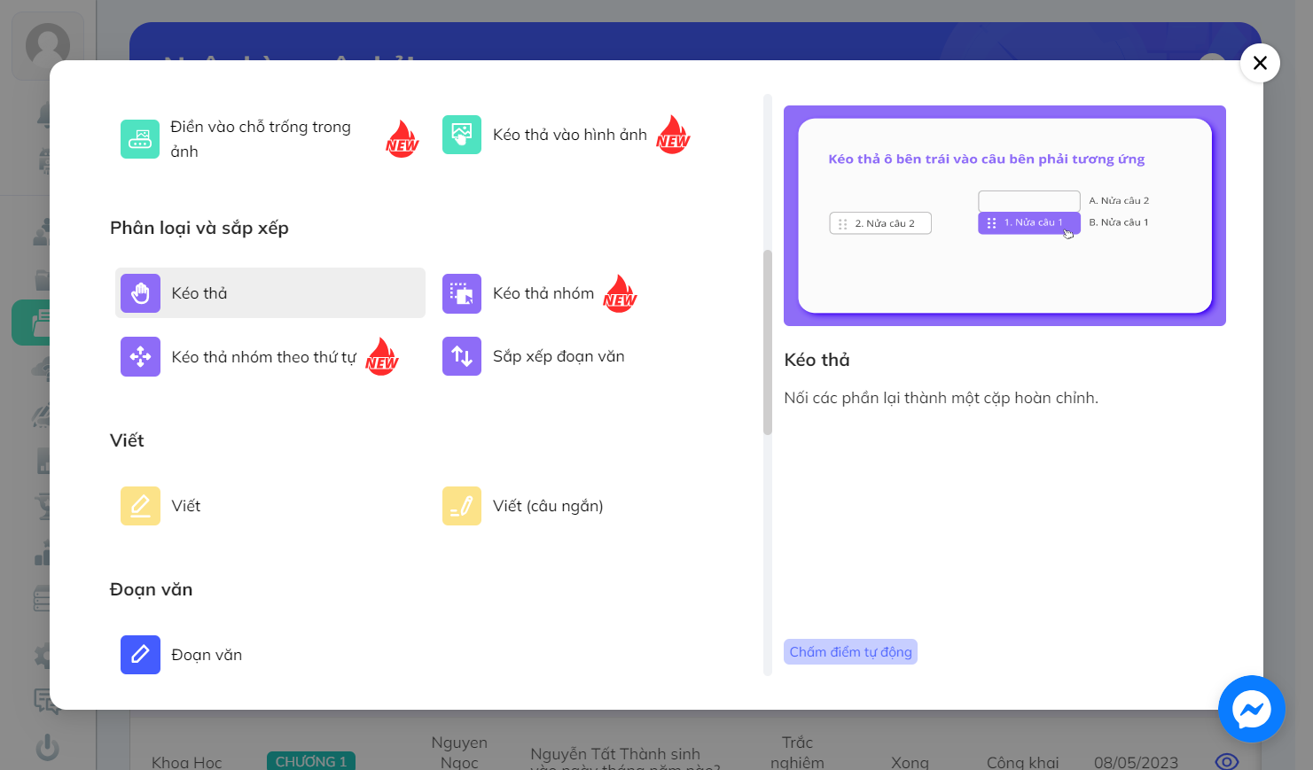Toggle the eye icon in background table row

pyautogui.click(x=1226, y=761)
